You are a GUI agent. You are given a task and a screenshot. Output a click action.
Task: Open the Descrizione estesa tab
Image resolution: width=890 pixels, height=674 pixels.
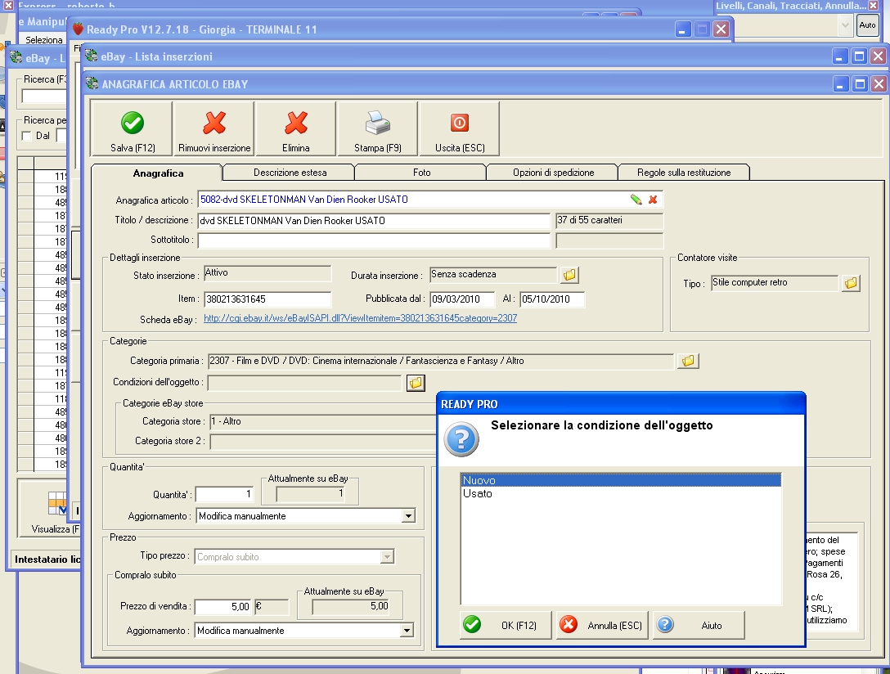[x=290, y=173]
